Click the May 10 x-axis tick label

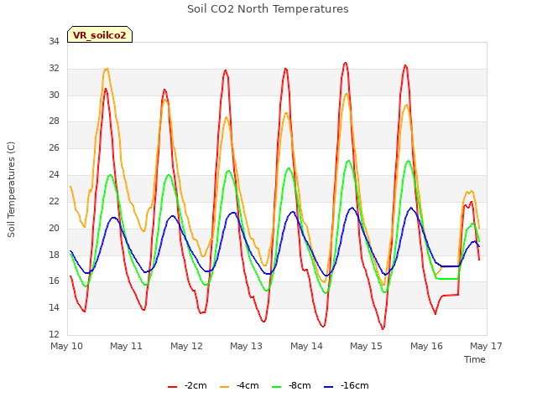(x=66, y=346)
